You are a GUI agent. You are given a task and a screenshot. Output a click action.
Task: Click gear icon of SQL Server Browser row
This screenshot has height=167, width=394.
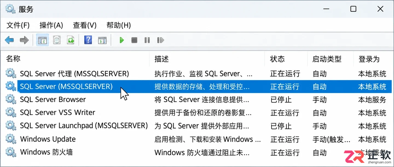point(11,99)
